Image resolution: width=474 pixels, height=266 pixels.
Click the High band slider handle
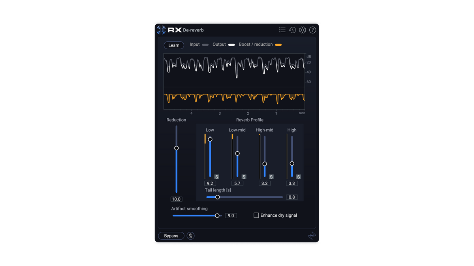pos(292,164)
